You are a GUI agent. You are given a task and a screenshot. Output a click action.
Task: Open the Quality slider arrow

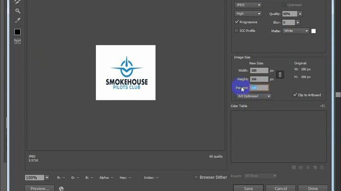[300, 14]
